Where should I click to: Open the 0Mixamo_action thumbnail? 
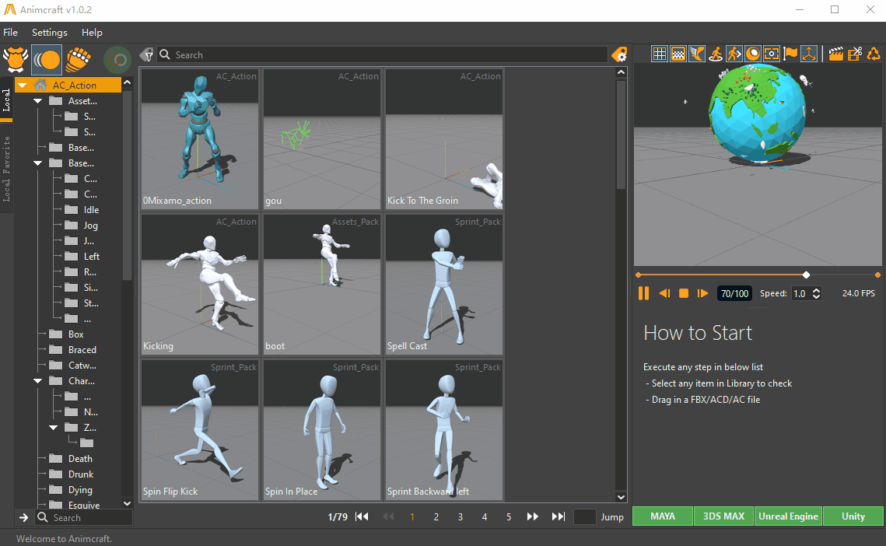200,139
